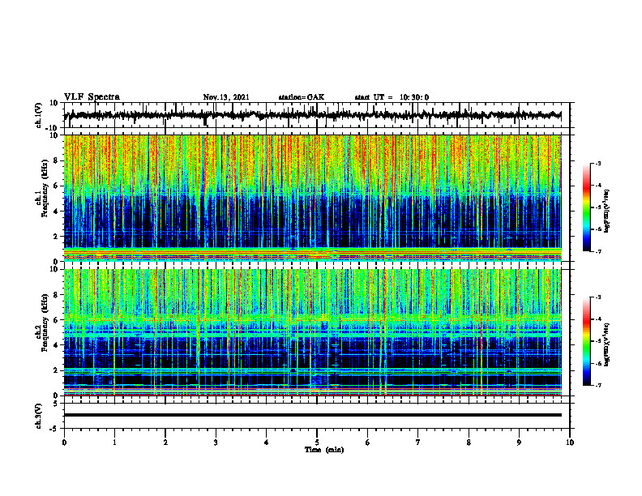Click the ch.1 spectrogram color scale bar

click(x=587, y=207)
